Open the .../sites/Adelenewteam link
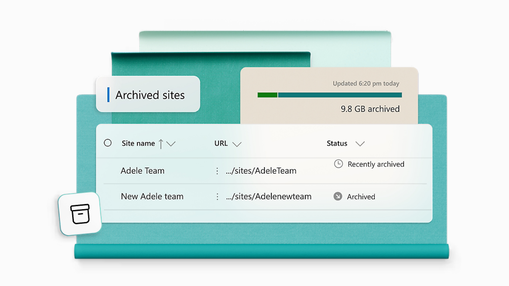Screen dimensions: 509x286 tap(269, 197)
